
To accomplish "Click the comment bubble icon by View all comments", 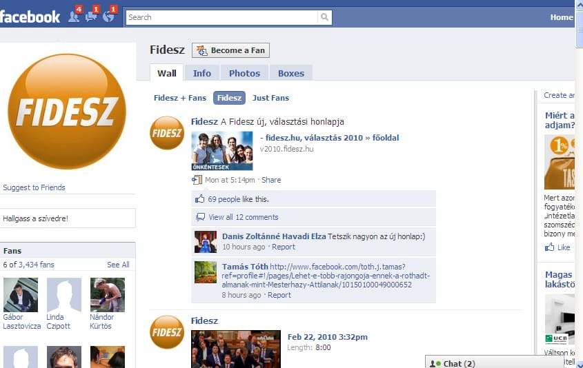I will point(200,217).
